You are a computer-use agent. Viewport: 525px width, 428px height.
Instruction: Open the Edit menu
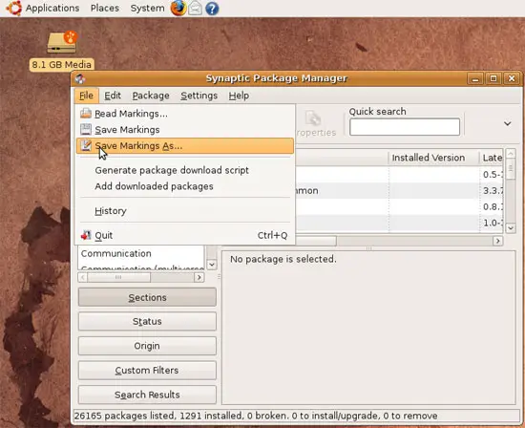[x=113, y=96]
